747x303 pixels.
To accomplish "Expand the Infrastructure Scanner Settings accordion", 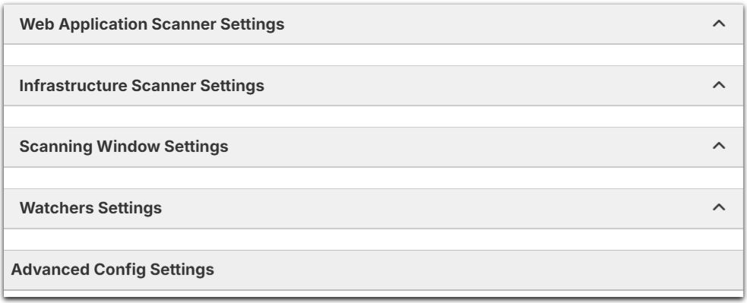I will point(373,86).
